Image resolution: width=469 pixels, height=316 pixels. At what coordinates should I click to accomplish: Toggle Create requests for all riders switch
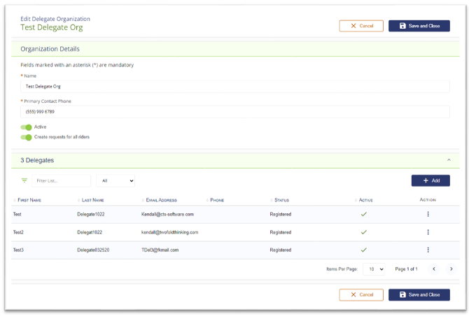(x=26, y=138)
